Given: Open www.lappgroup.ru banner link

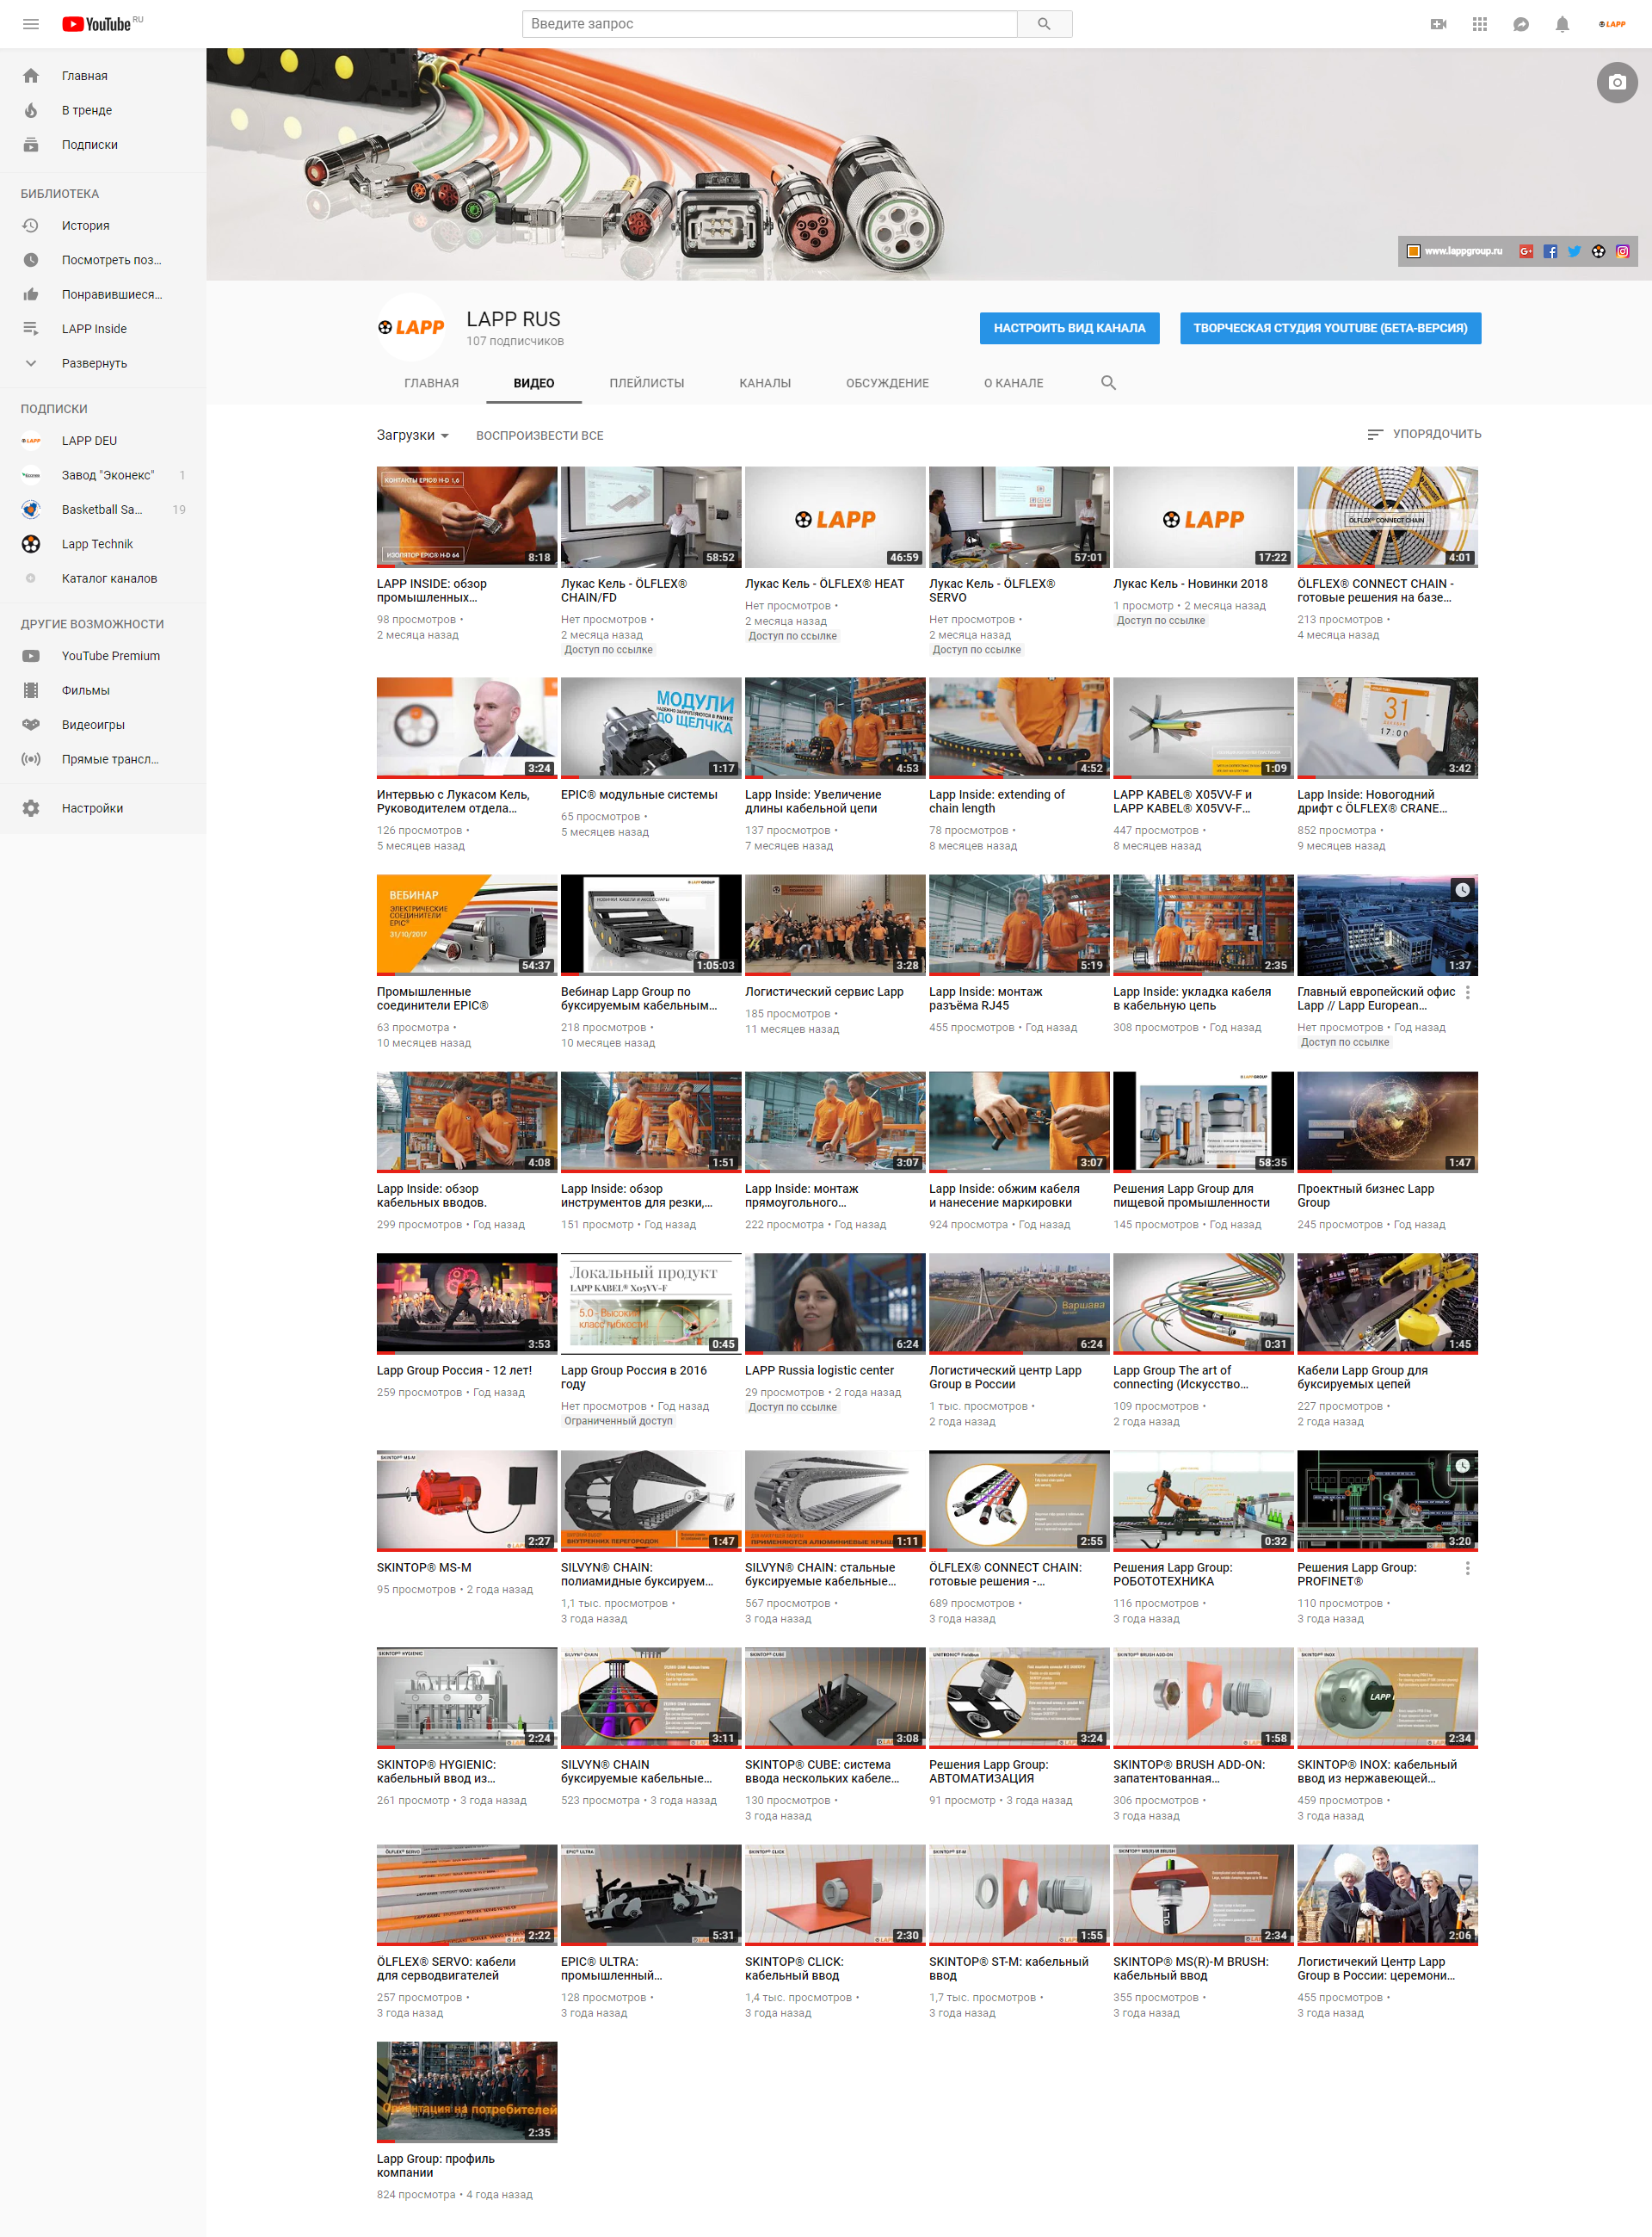Looking at the screenshot, I should [1455, 251].
